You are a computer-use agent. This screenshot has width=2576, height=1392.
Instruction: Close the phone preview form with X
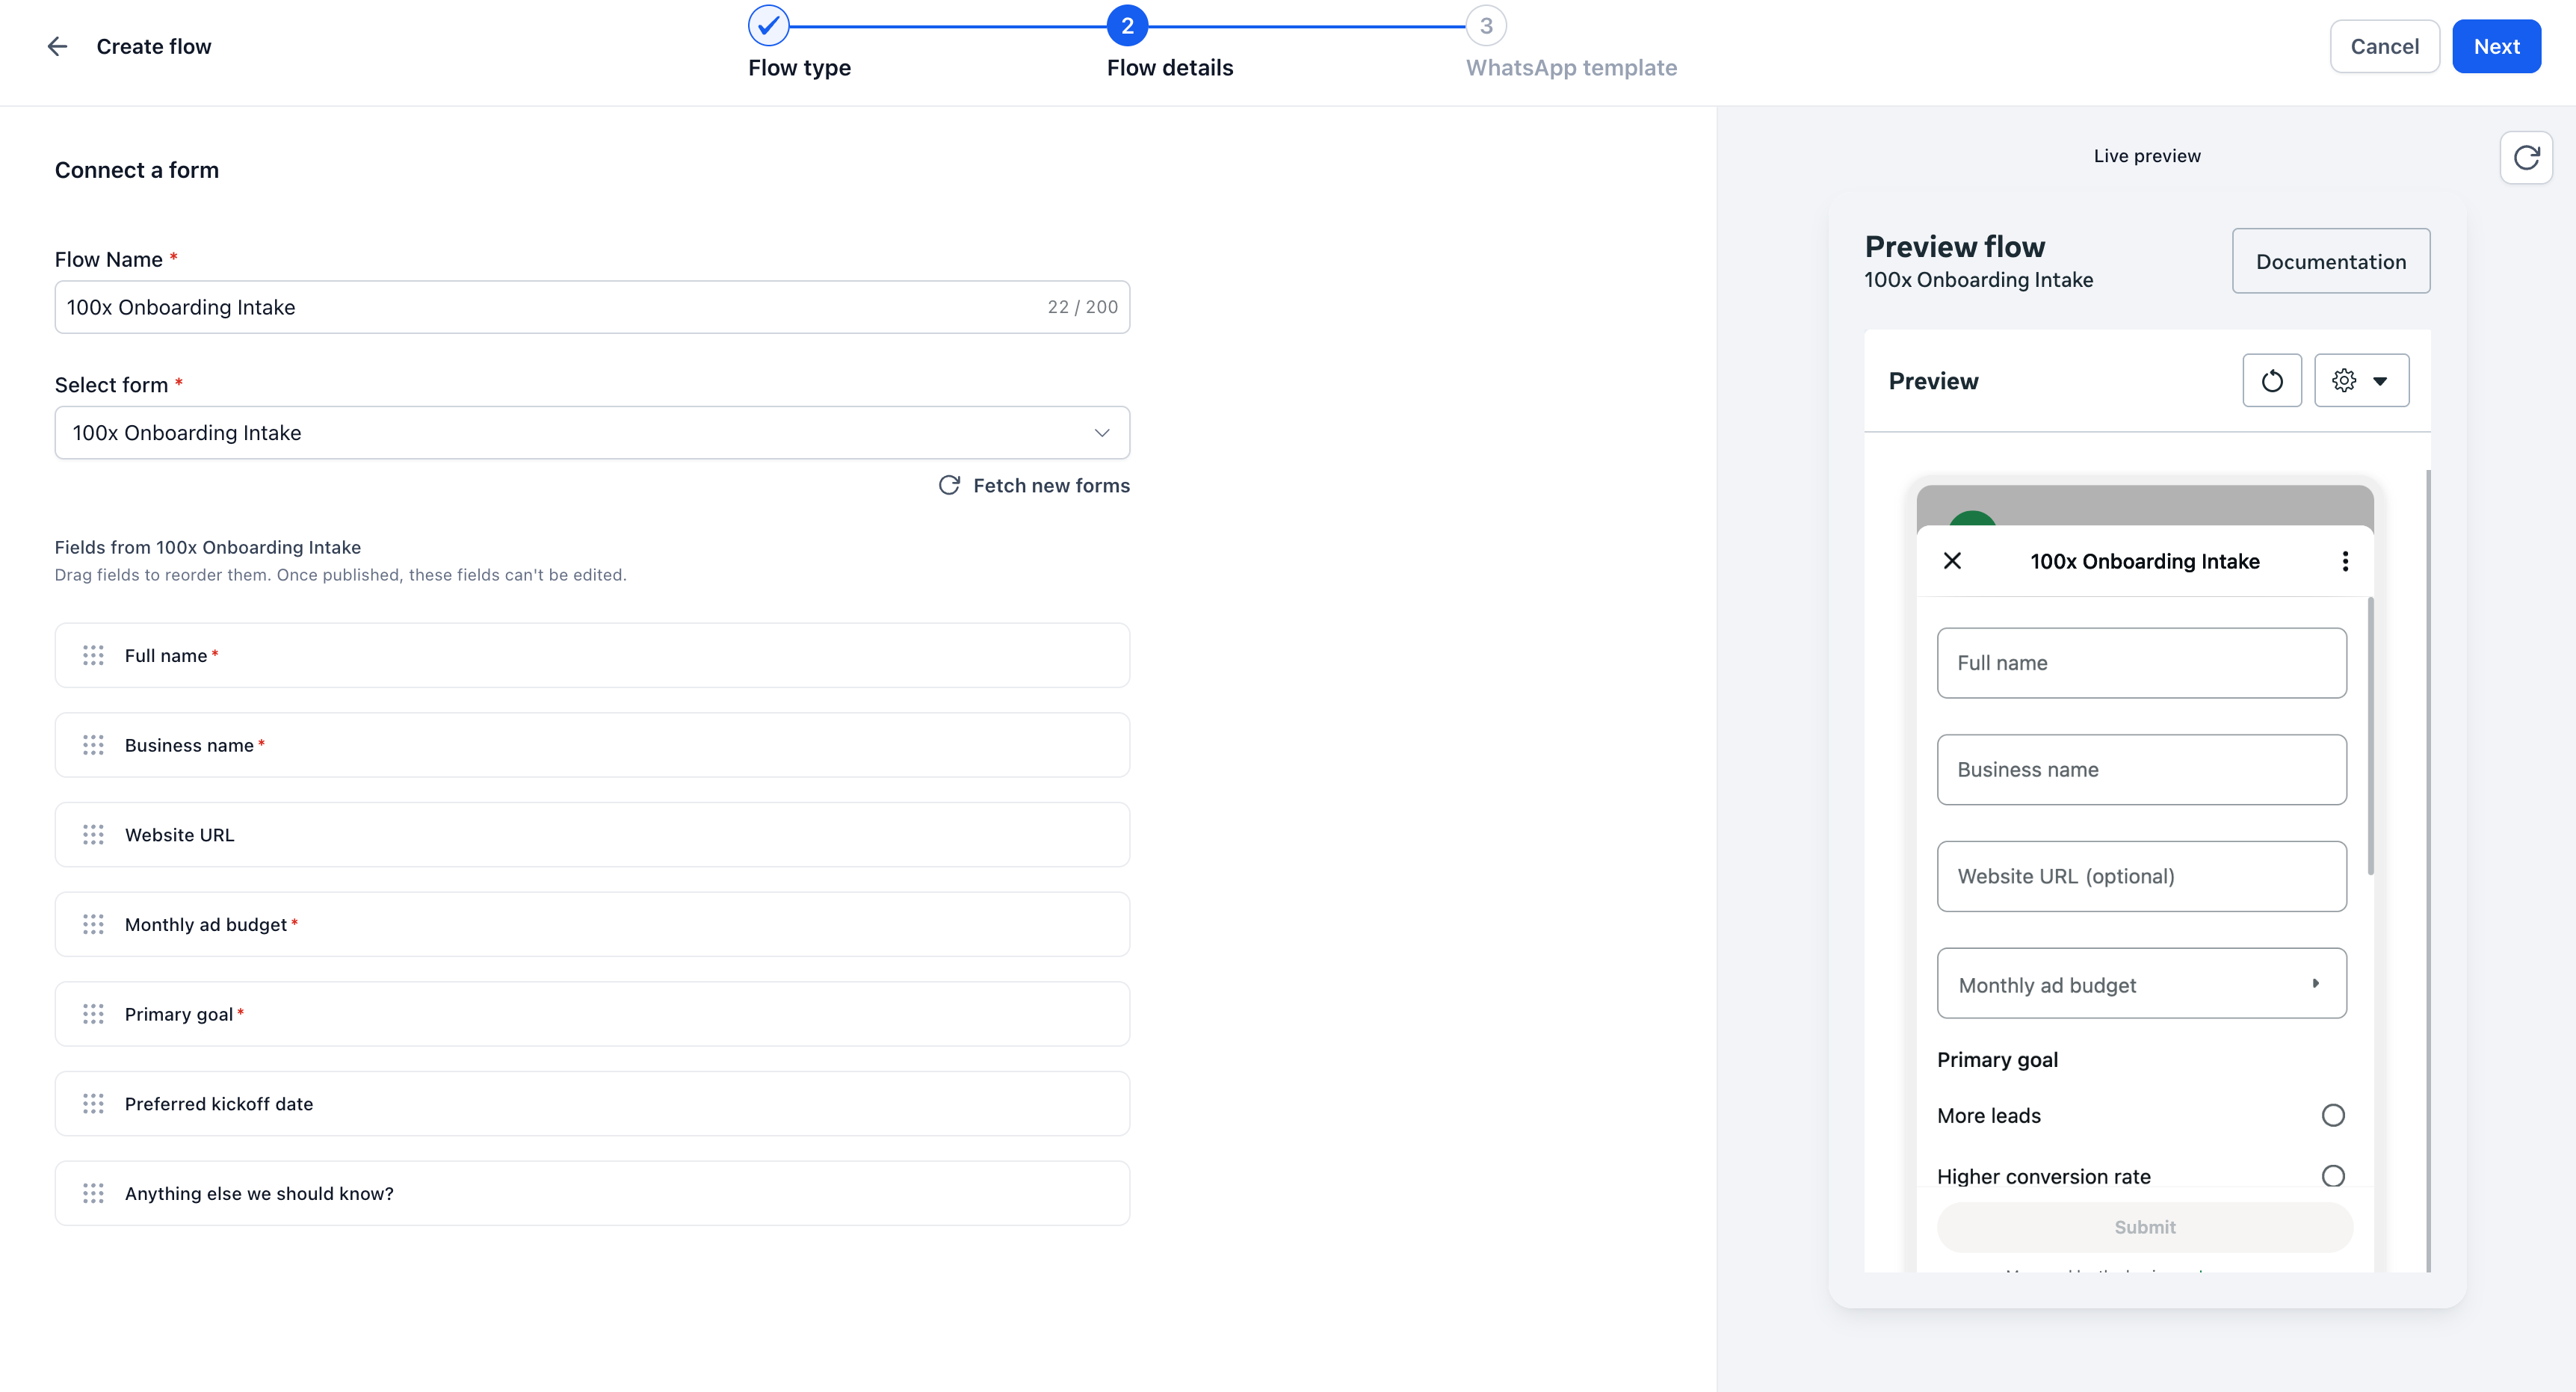coord(1951,561)
